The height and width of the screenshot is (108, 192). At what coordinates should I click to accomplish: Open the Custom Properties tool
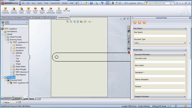[x=5, y=10]
